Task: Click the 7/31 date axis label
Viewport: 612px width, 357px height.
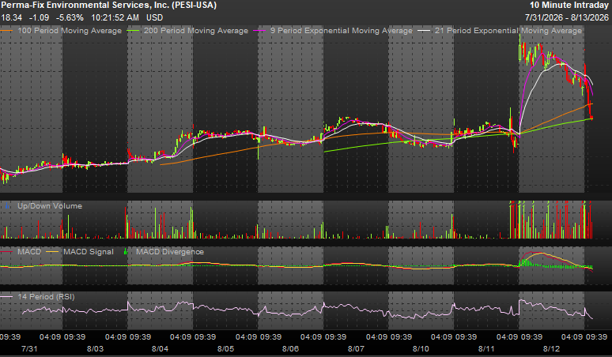Action: [30, 348]
